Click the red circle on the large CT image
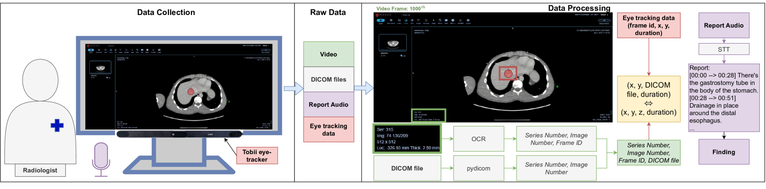Screen dimensions: 766x189 coord(508,74)
